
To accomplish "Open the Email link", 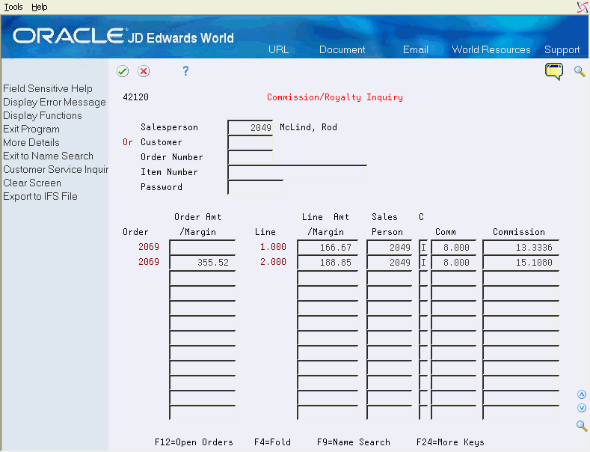I will click(x=416, y=49).
